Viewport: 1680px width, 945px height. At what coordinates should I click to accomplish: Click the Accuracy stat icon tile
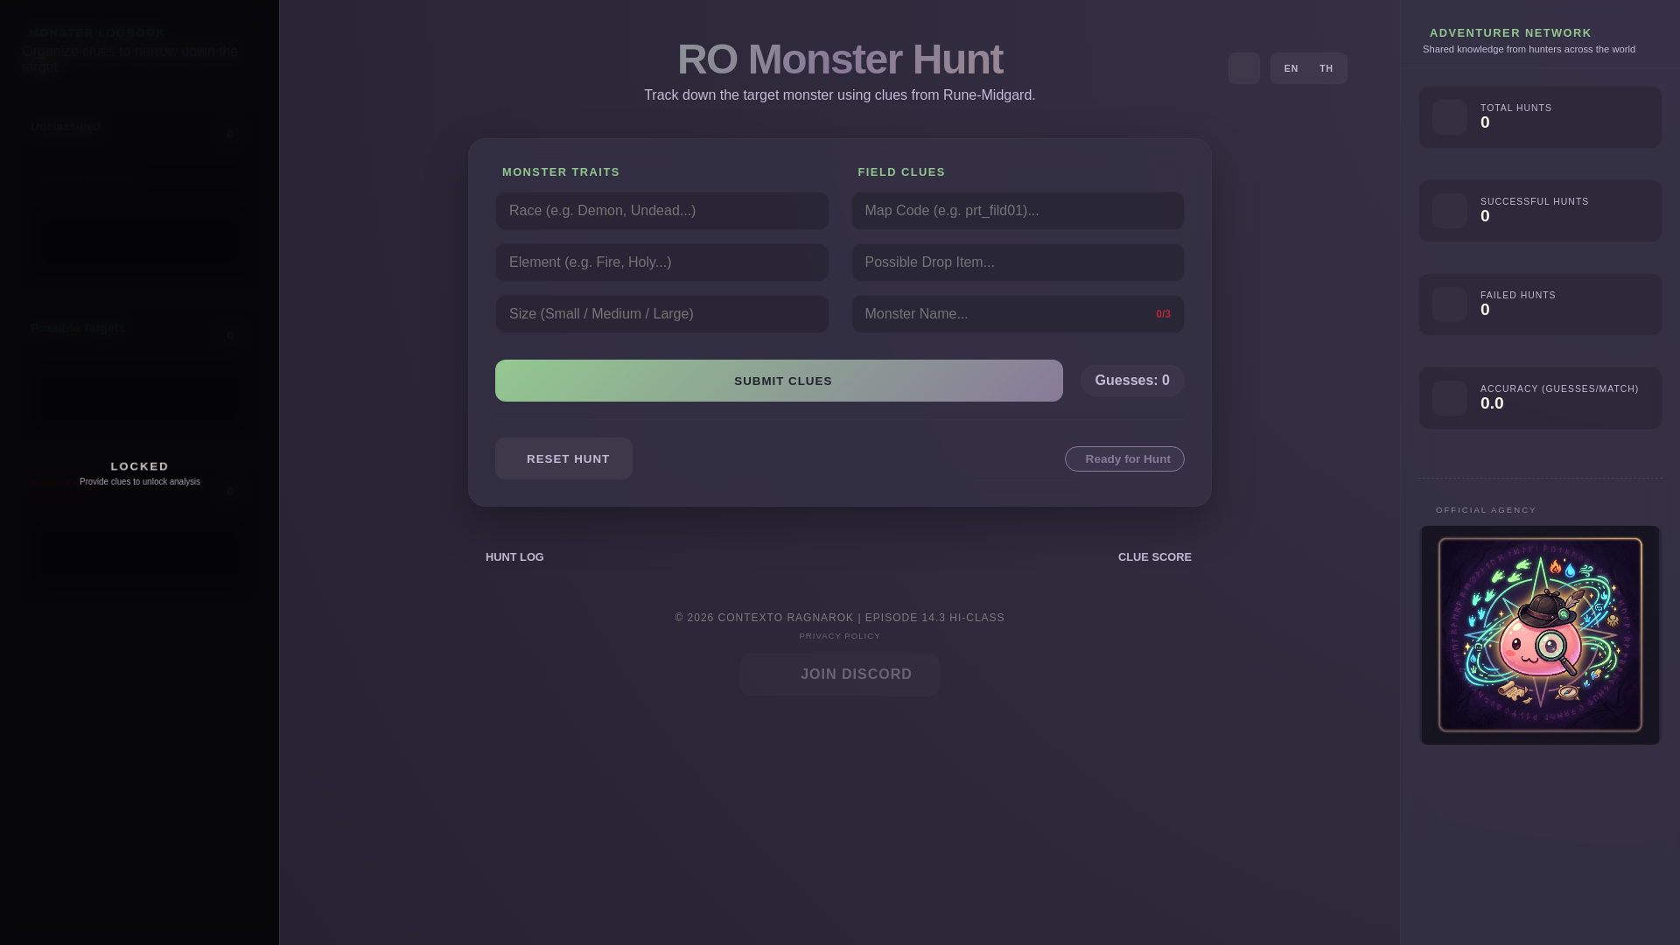coord(1450,398)
